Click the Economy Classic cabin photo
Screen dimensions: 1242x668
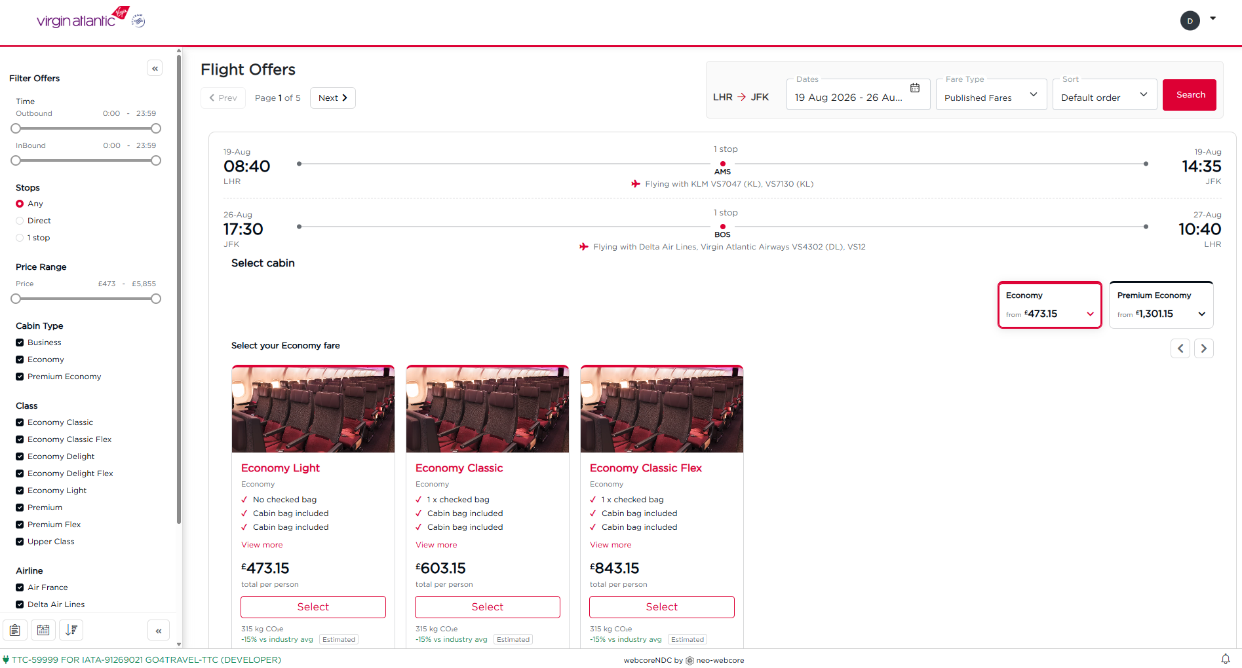(488, 409)
